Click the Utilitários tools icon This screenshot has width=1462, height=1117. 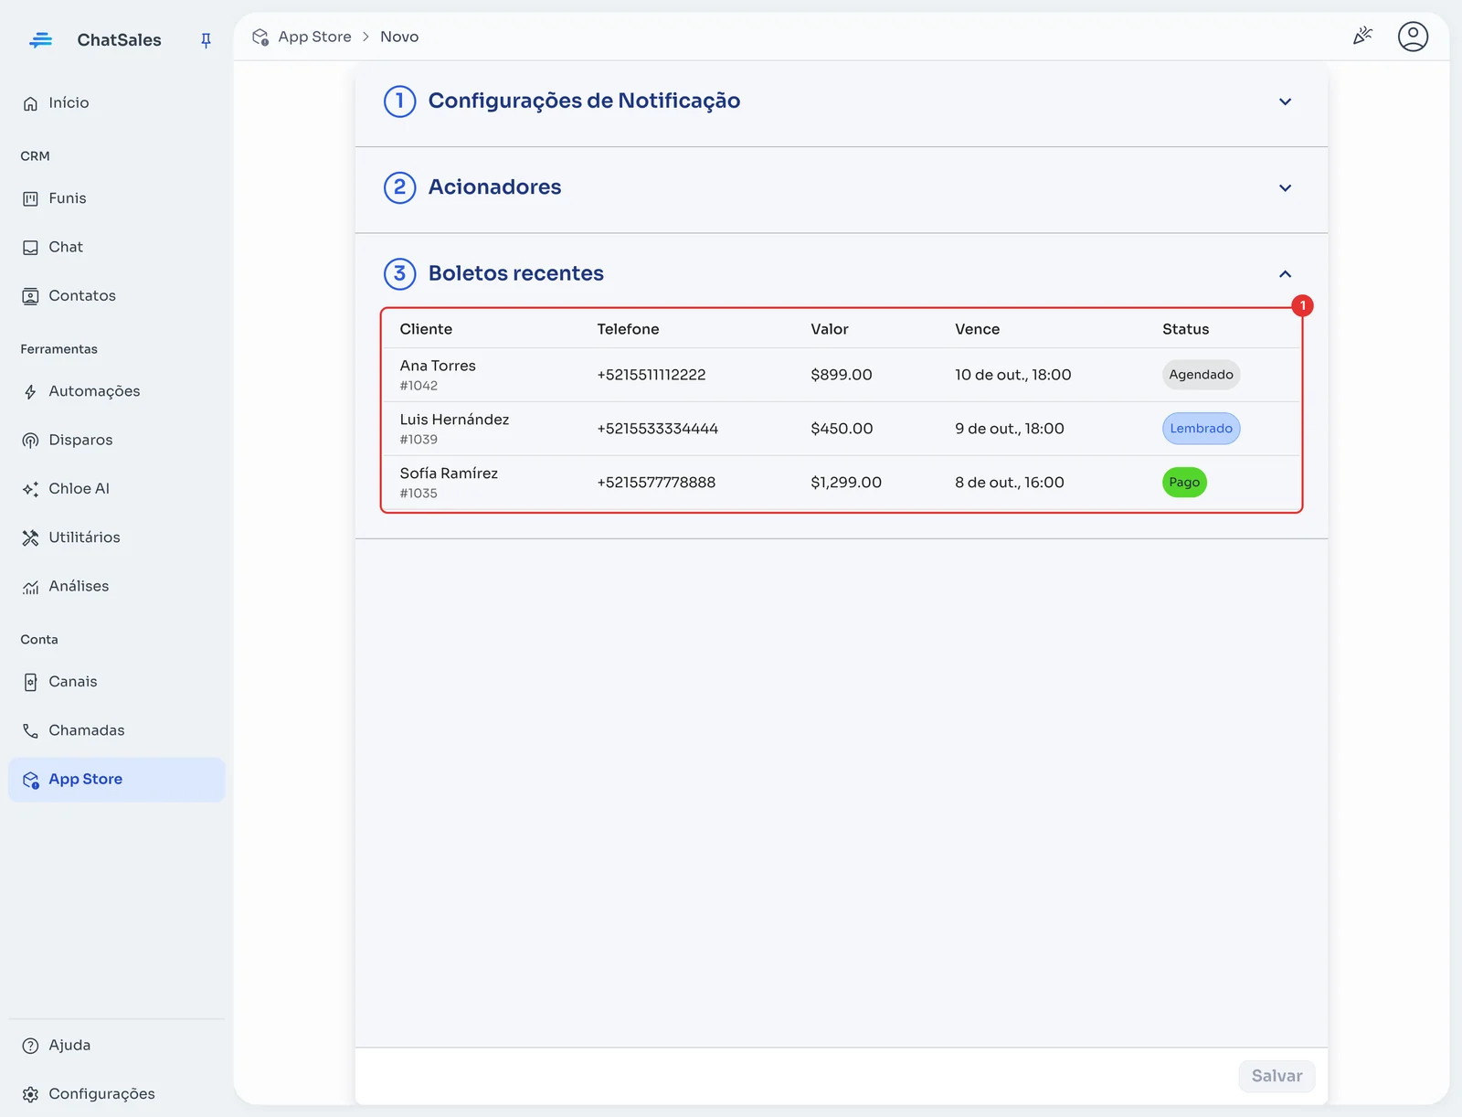click(30, 537)
